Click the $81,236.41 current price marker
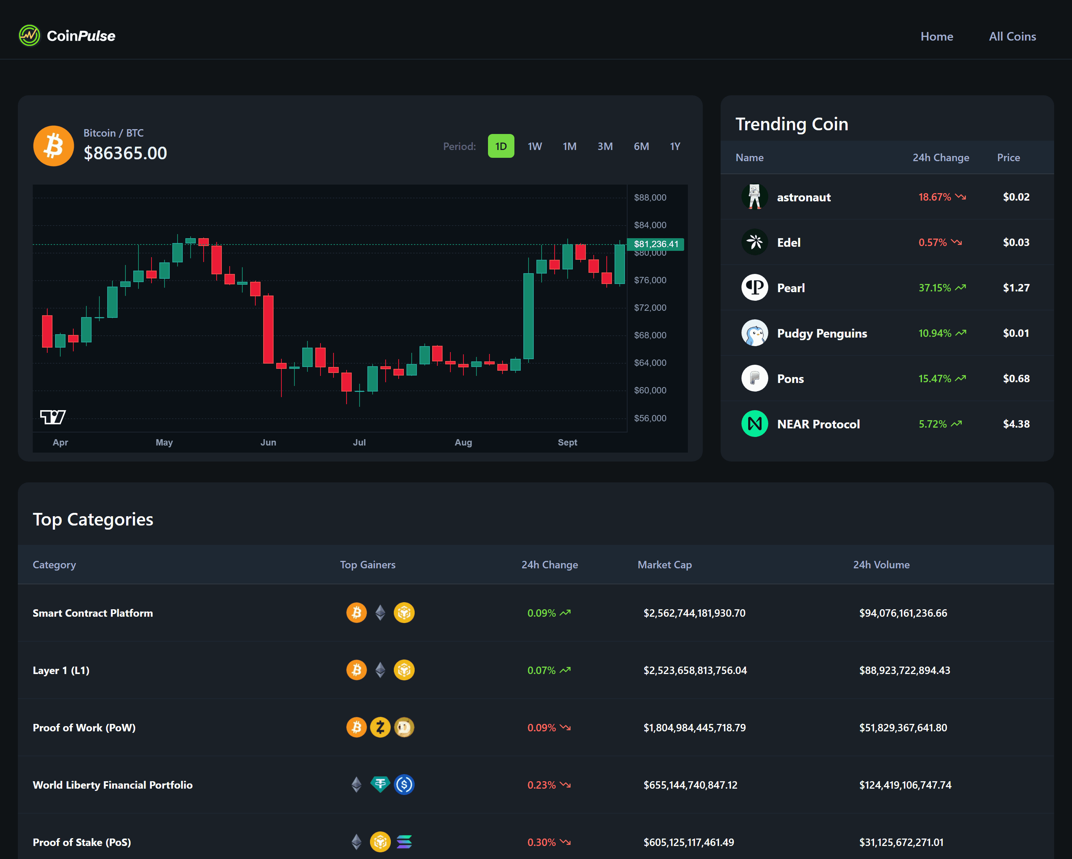Image resolution: width=1072 pixels, height=859 pixels. [x=655, y=244]
